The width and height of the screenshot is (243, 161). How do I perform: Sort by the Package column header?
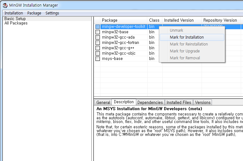(124, 20)
